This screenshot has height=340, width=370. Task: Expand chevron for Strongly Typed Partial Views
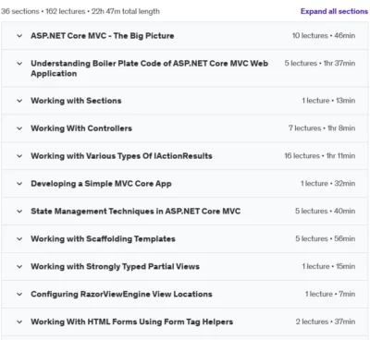(19, 266)
